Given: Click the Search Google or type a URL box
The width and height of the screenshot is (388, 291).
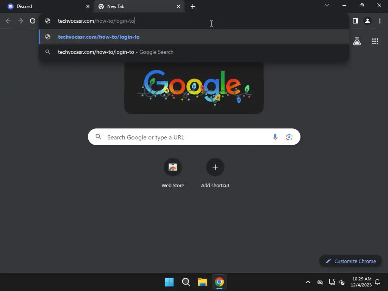Looking at the screenshot, I should coord(194,137).
